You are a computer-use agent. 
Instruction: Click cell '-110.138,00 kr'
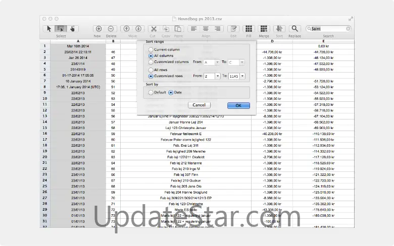click(x=323, y=134)
